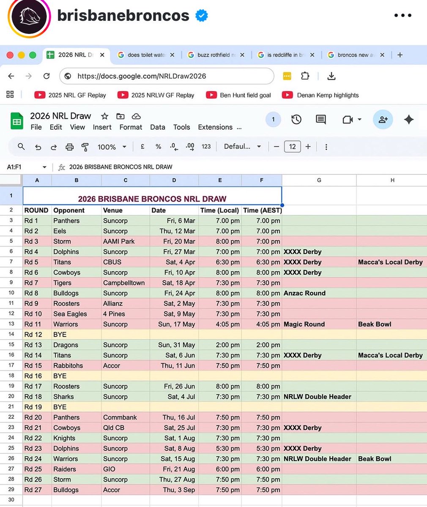Click the search magnifier in the toolbar

tap(21, 147)
